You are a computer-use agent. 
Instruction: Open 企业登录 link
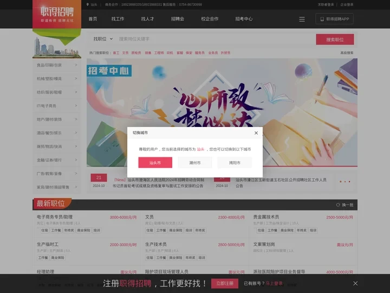click(347, 4)
